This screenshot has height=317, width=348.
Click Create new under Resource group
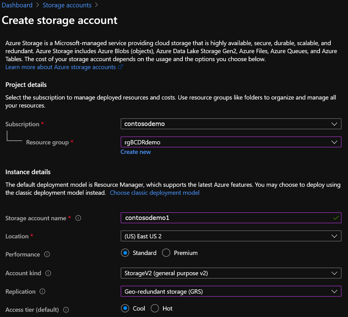point(136,152)
